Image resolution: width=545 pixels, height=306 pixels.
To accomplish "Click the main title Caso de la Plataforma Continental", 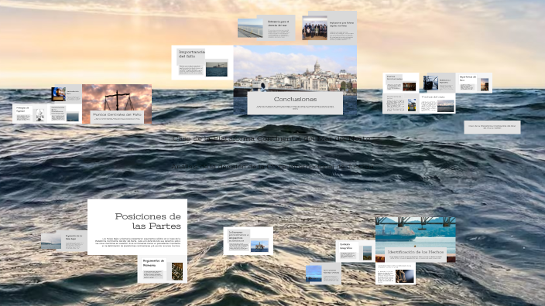I will tap(272, 138).
